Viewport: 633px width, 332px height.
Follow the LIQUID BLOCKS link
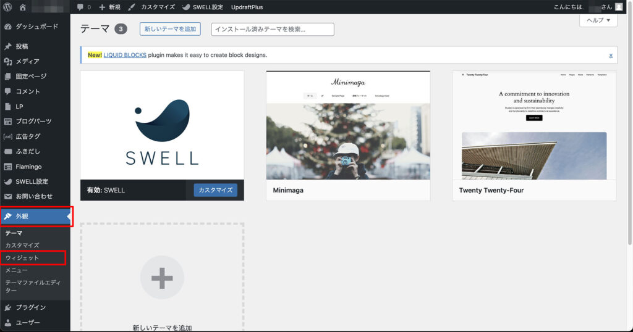pos(125,55)
